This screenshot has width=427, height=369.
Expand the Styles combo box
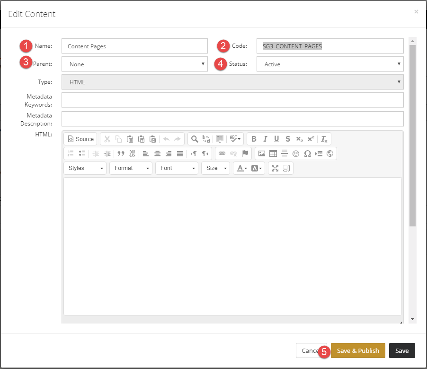point(85,168)
